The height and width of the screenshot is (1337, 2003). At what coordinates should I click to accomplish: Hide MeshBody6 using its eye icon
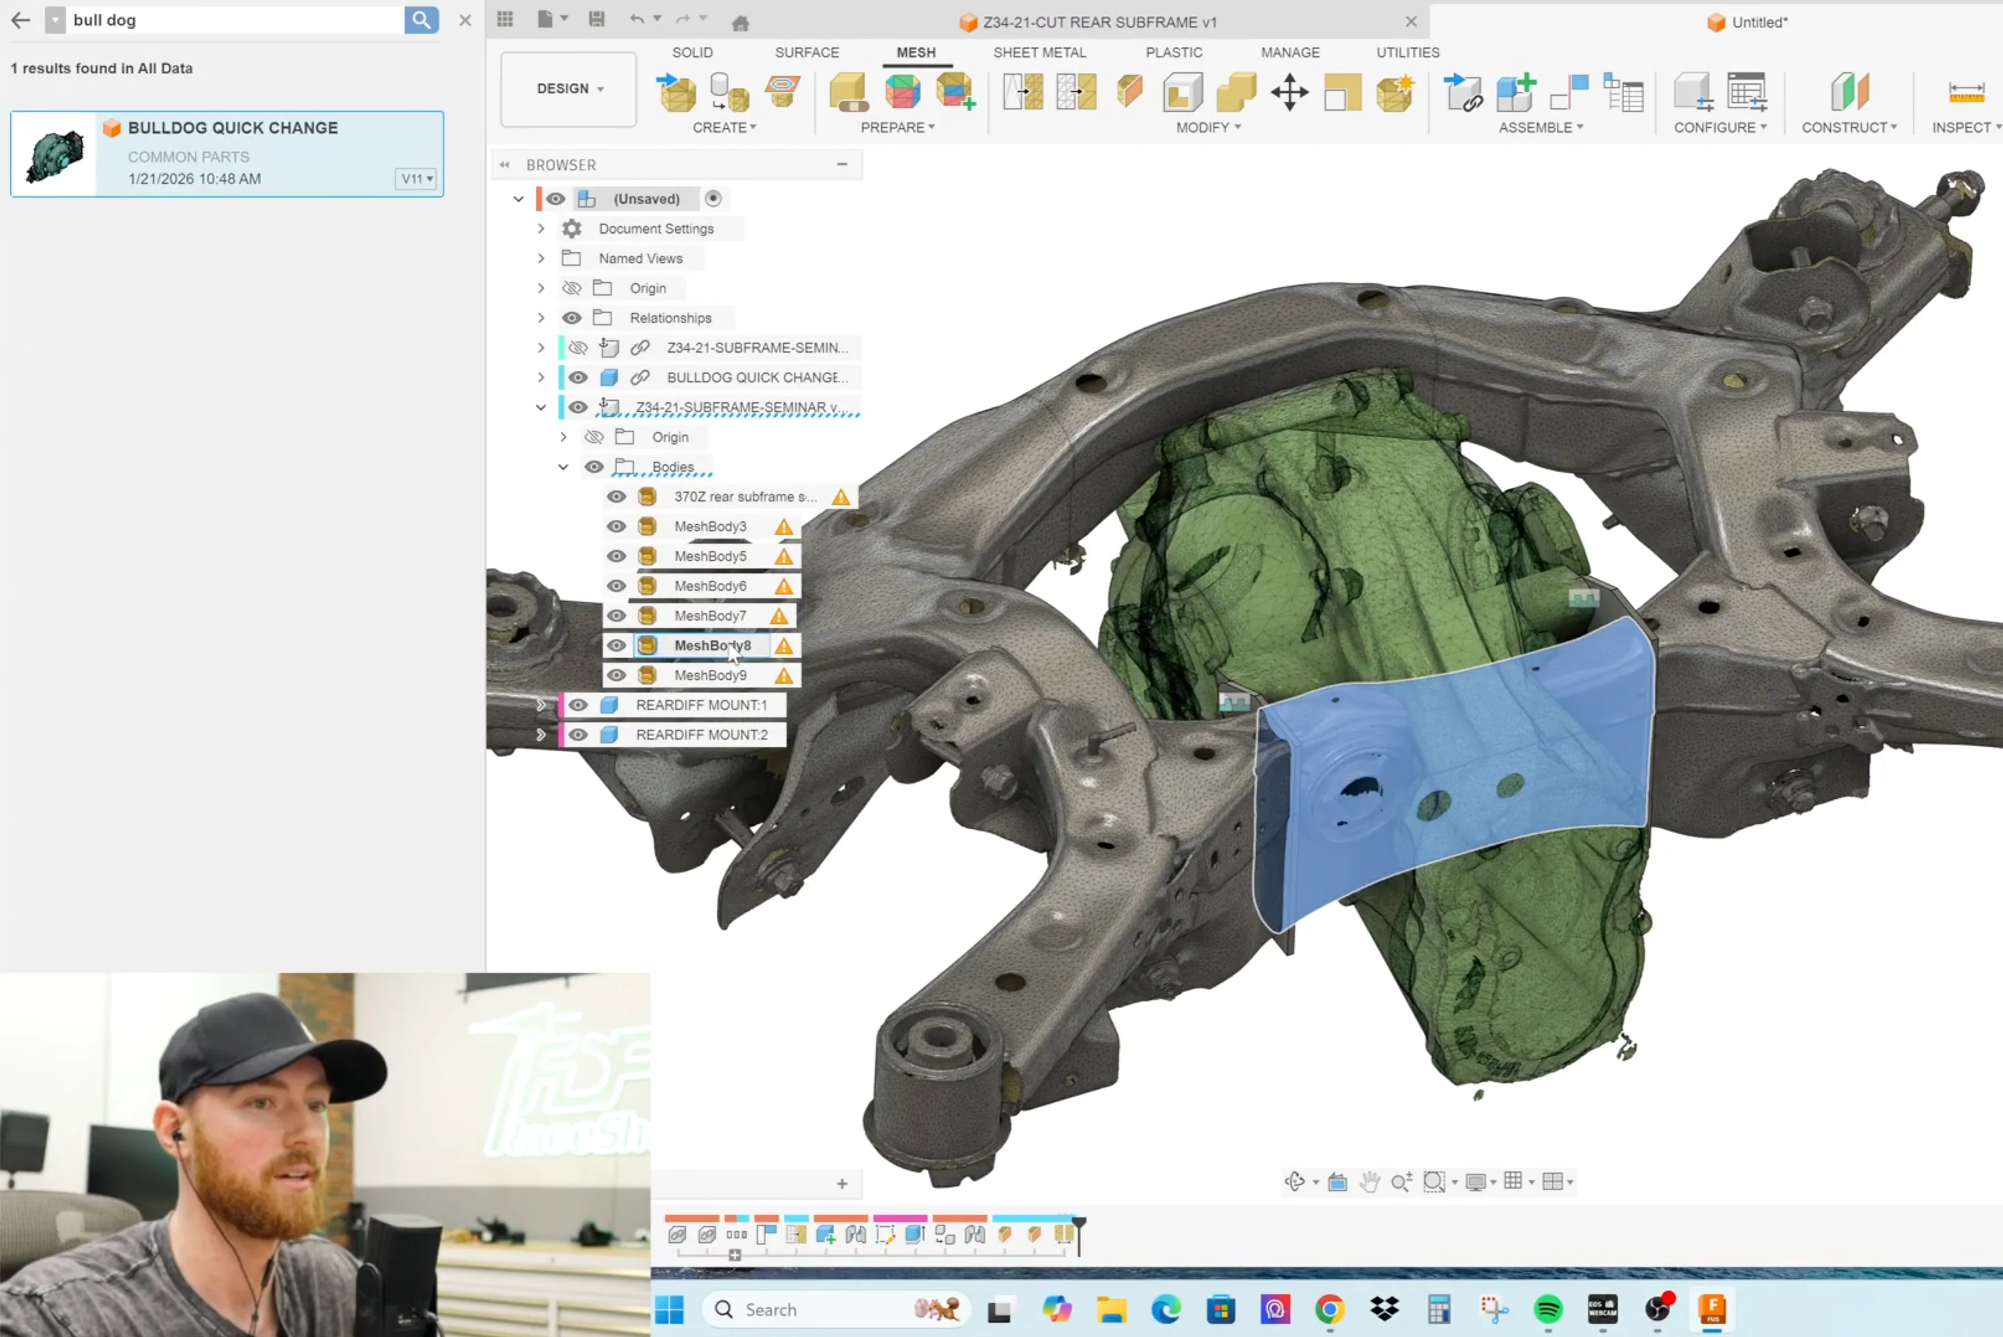616,586
